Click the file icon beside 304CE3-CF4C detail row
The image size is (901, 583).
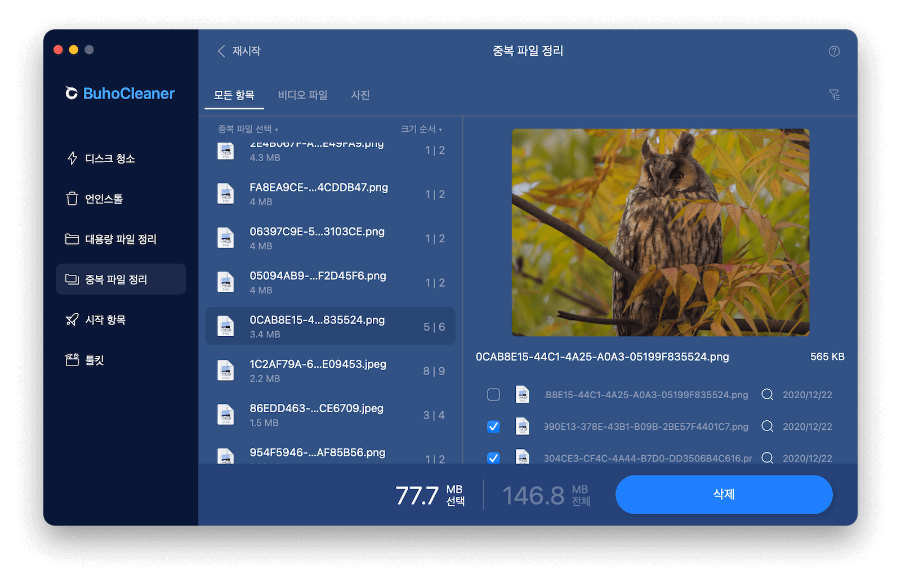(x=523, y=456)
